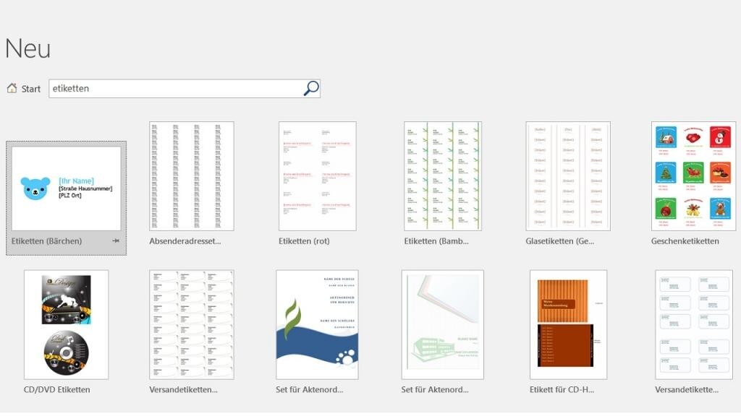Pin the Etiketten (Bärchen) template to list
The height and width of the screenshot is (416, 741).
[116, 241]
